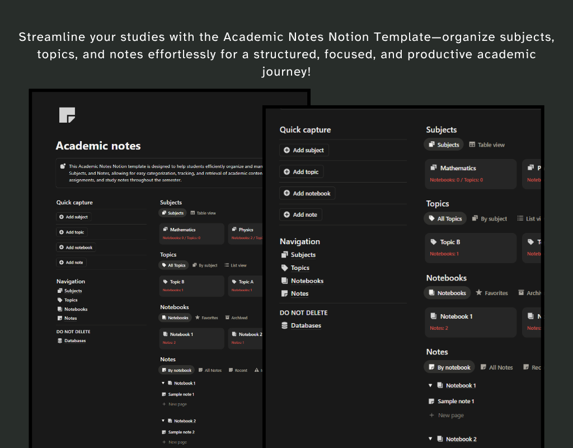Switch to the List view tab under Topics in the full-page view
Screen dimensions: 573x448
point(236,265)
